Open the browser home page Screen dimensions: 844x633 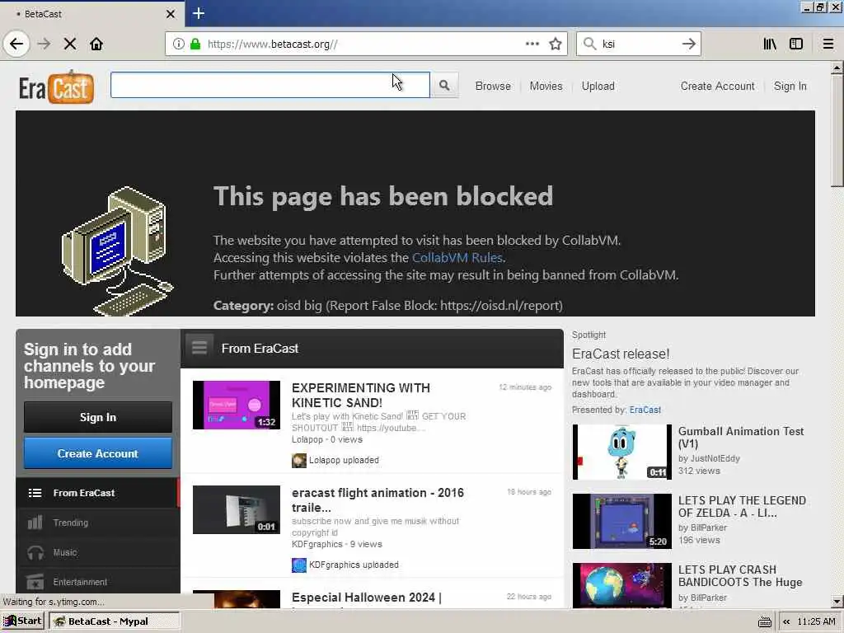(x=96, y=44)
